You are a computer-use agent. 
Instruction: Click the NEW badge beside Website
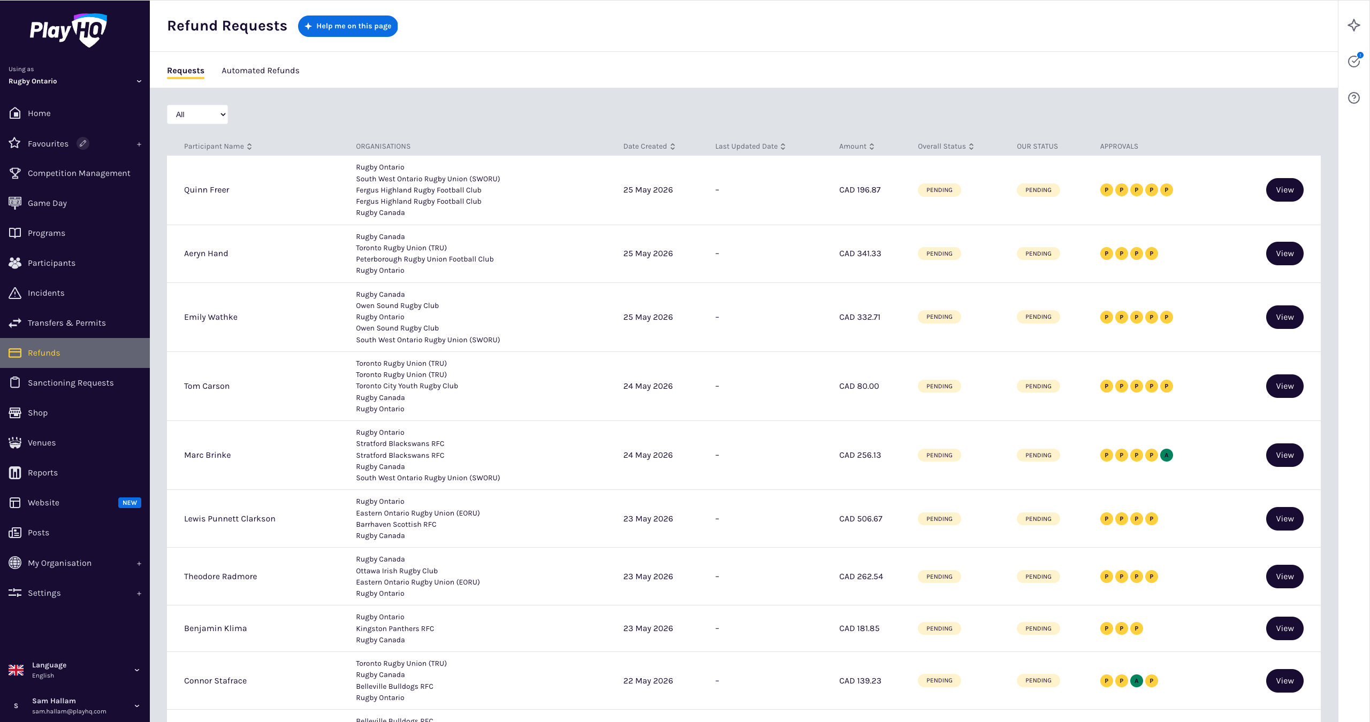pyautogui.click(x=130, y=503)
